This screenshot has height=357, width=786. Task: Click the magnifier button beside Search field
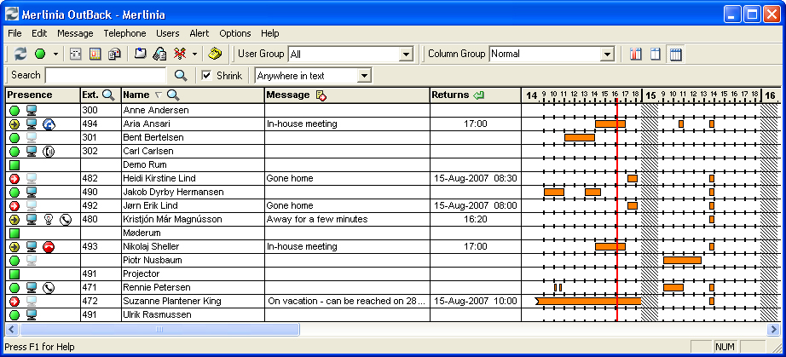(x=181, y=76)
